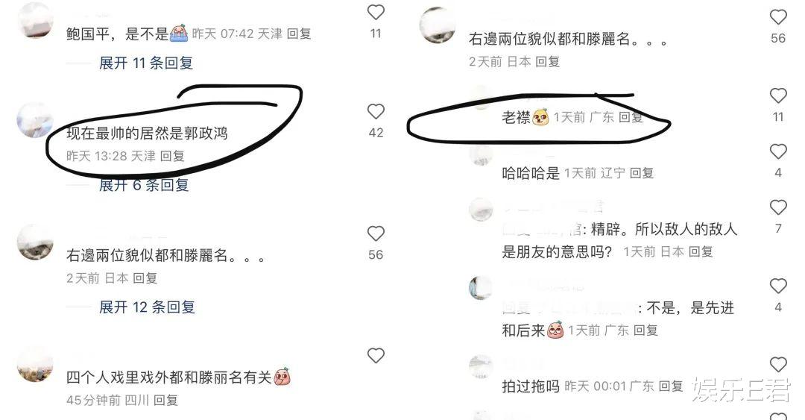Like the 哈哈哈是 reply

pos(778,151)
